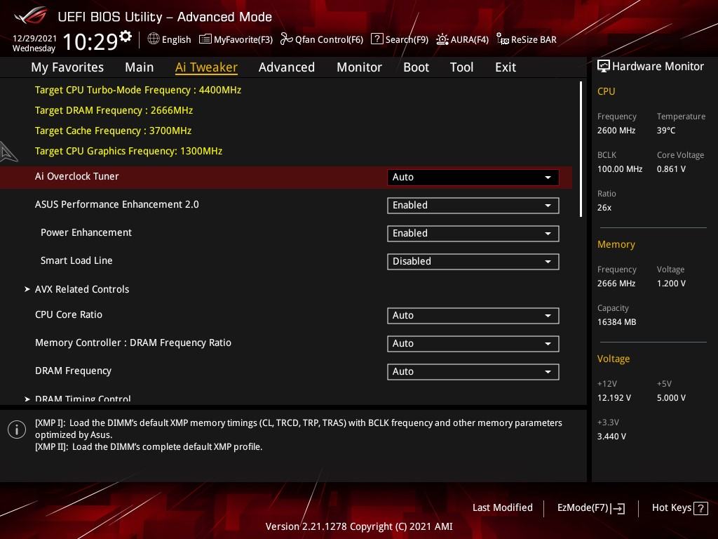Open Ai Overclock Tuner dropdown
The width and height of the screenshot is (718, 539).
pos(473,178)
